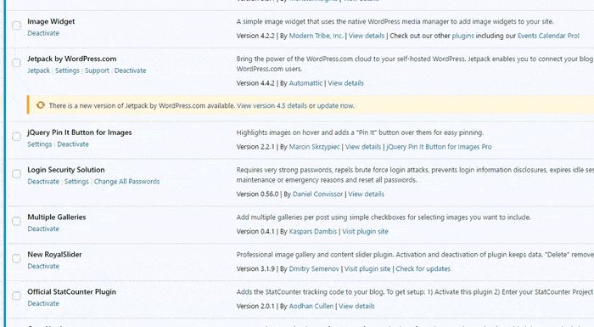Select Official StatCounter Plugin checkbox
594x327 pixels.
[16, 296]
